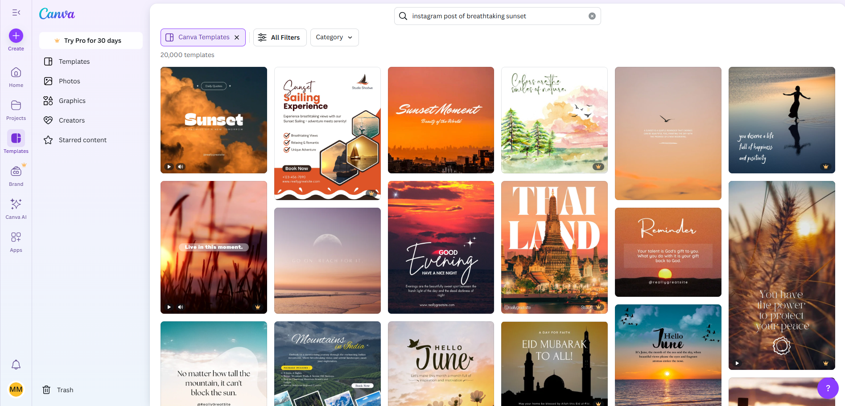Play the 'Live in this moment' template video

(x=169, y=307)
